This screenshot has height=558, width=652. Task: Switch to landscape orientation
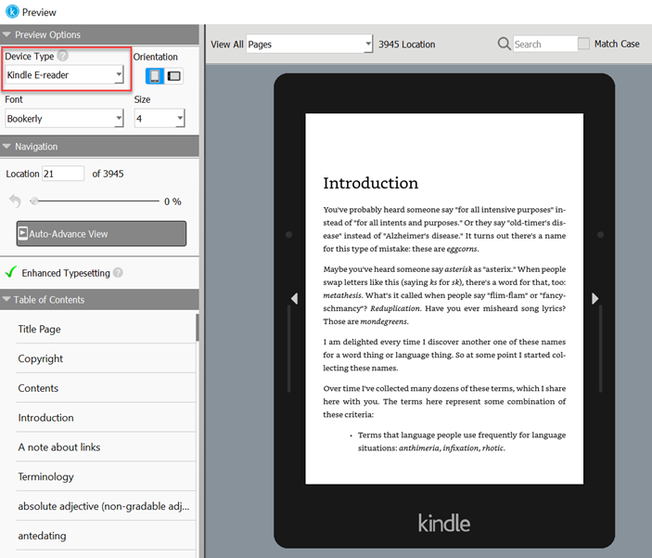[x=173, y=76]
